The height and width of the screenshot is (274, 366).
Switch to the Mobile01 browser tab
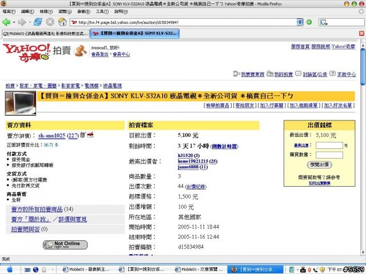[46, 34]
